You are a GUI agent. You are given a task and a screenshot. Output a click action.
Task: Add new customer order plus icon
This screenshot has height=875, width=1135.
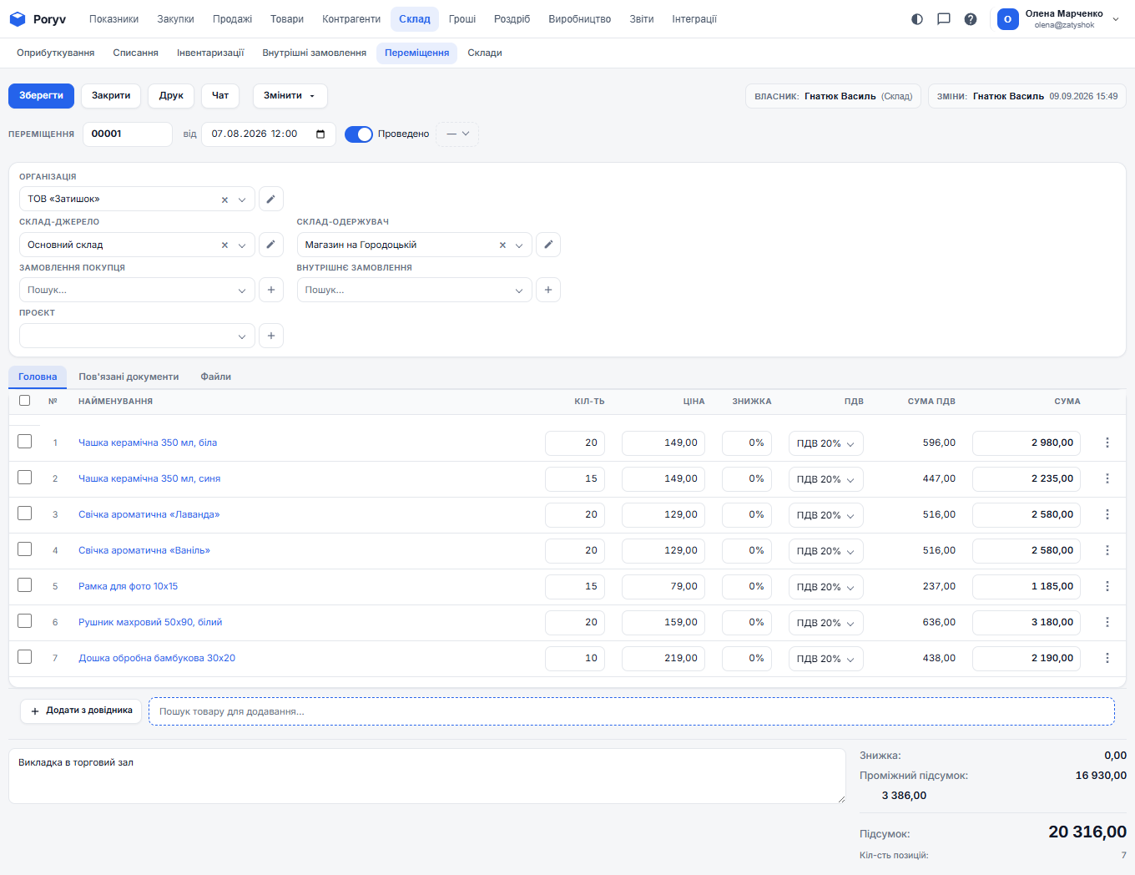click(271, 290)
